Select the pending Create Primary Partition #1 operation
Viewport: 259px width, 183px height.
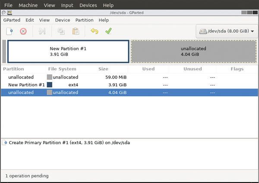coord(69,143)
